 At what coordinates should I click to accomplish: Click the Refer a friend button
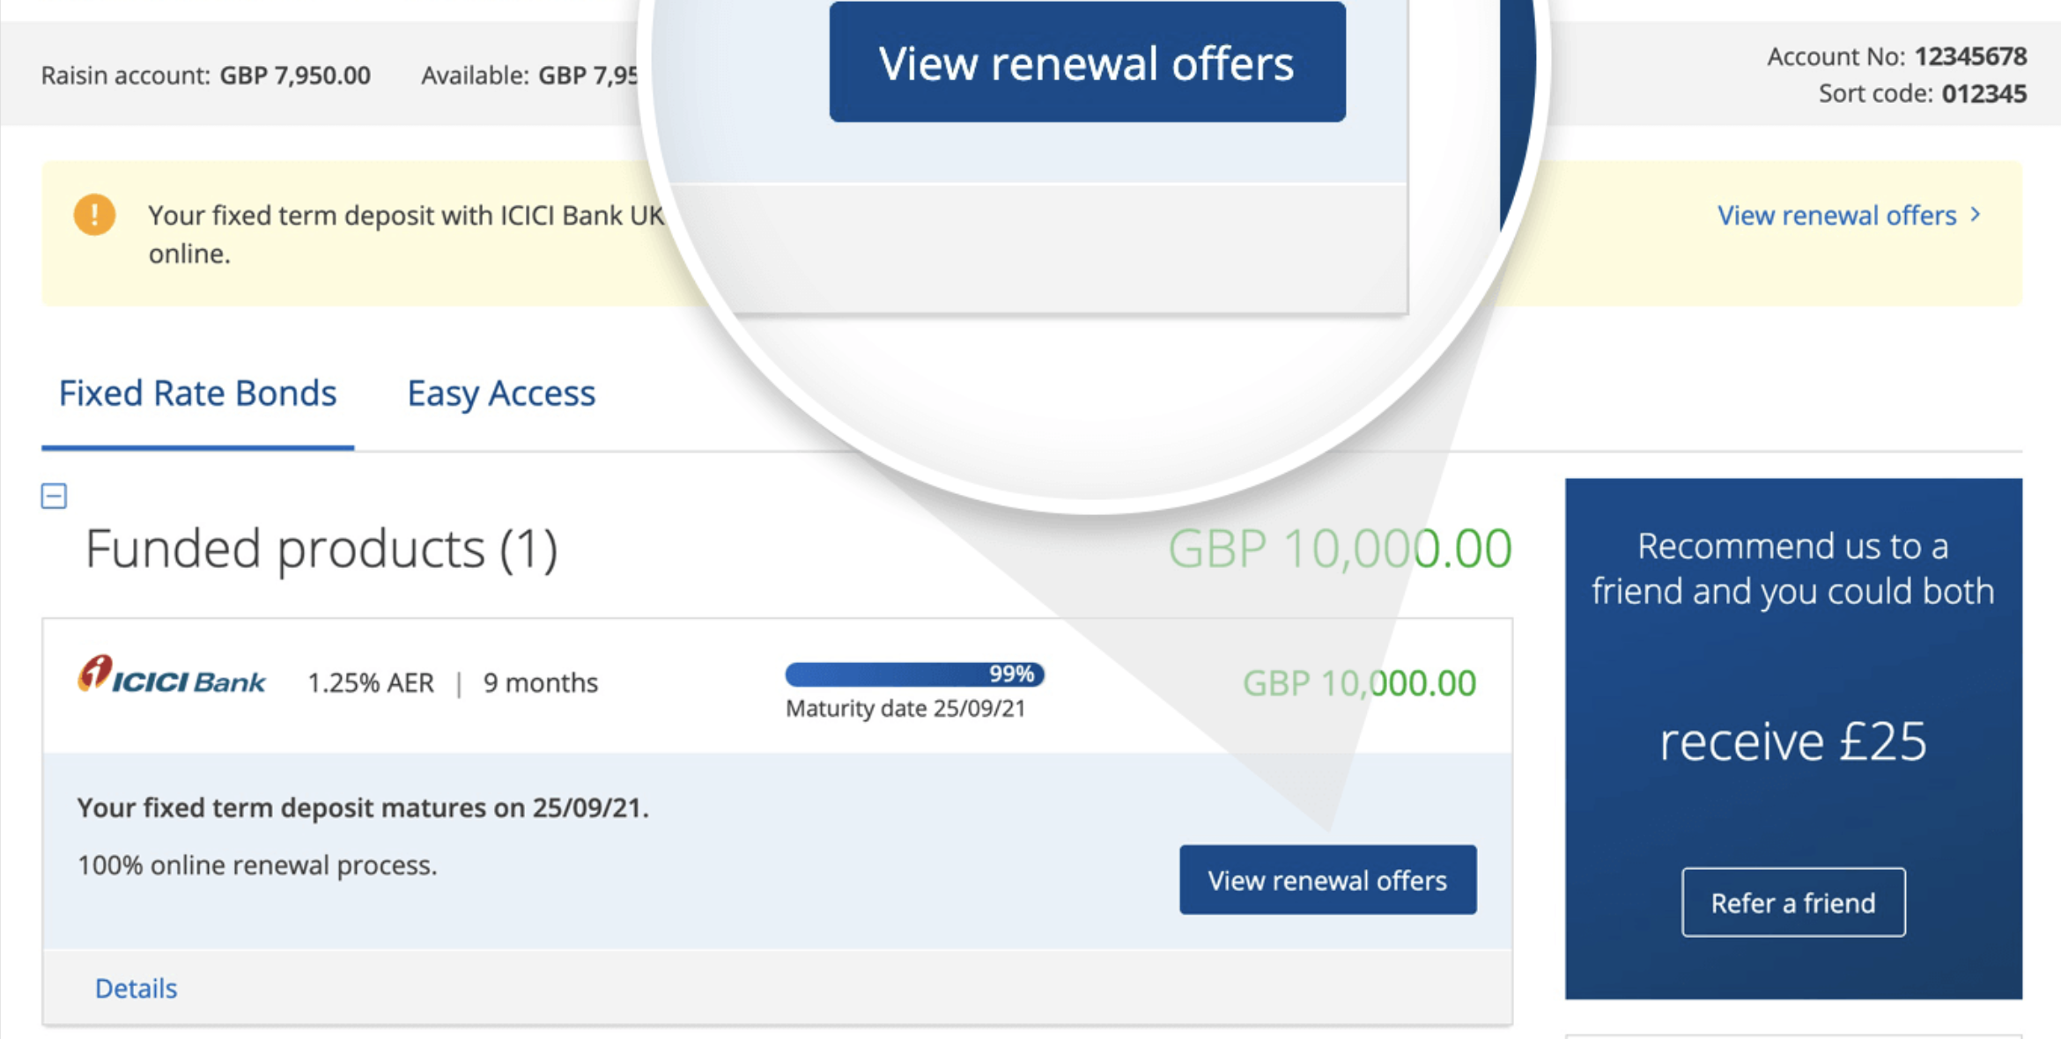pos(1793,903)
